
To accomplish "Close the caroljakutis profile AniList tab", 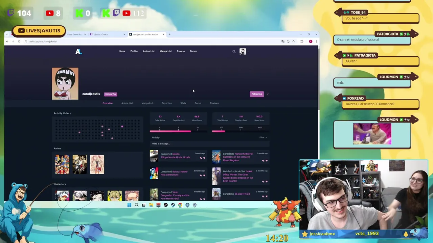I will click(163, 34).
